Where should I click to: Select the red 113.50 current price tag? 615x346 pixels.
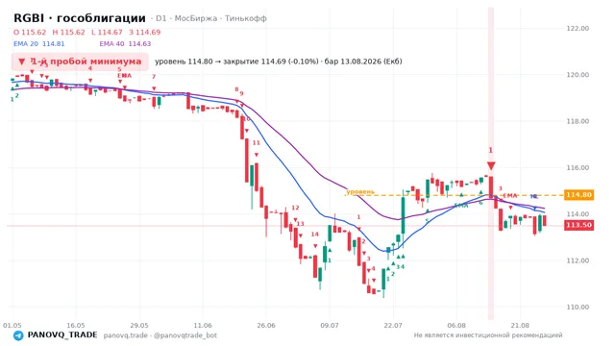pyautogui.click(x=578, y=225)
